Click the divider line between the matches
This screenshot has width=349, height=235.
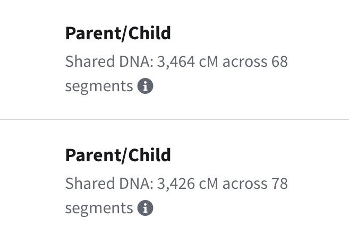(x=174, y=120)
